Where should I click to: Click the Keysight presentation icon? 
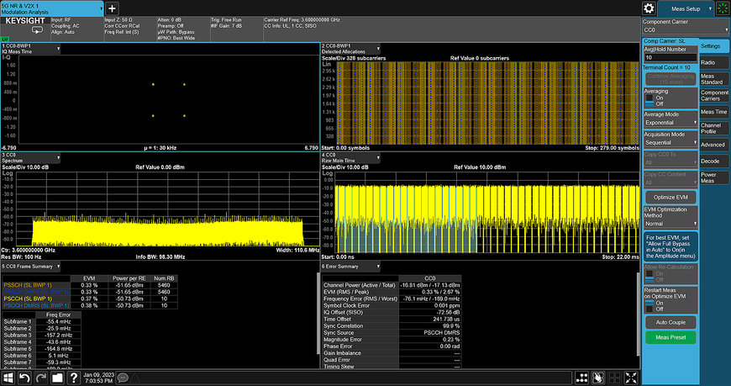click(x=37, y=30)
